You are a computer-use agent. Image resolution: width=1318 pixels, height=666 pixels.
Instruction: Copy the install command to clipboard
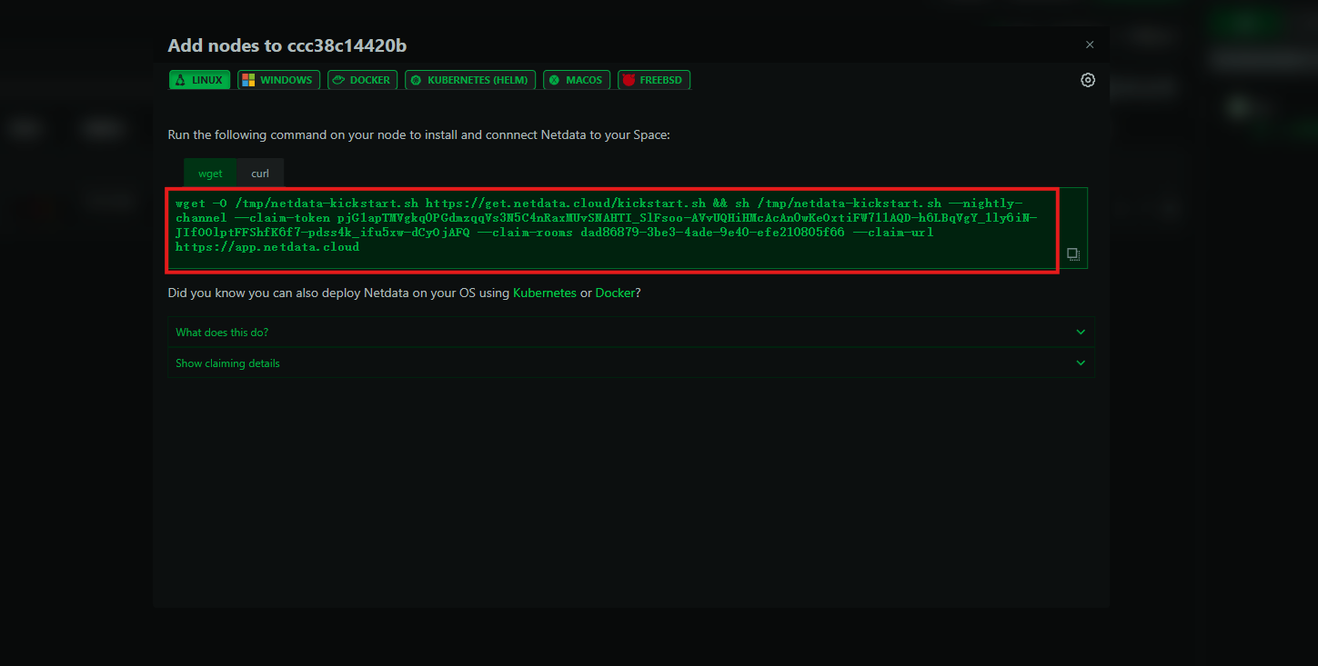pyautogui.click(x=1073, y=254)
